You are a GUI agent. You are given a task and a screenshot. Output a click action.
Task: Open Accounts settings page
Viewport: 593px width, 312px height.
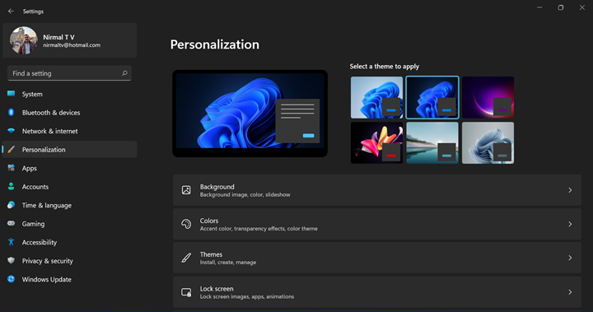coord(69,186)
